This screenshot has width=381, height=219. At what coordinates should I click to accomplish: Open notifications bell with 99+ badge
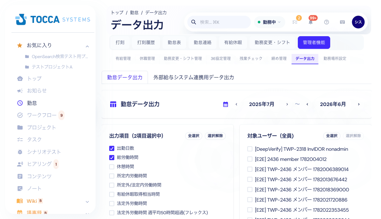311,22
